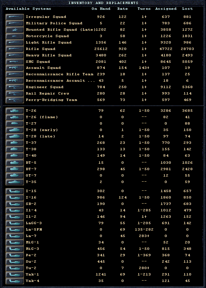Open the Rifle Squad icon
The width and height of the screenshot is (206, 288).
[x=15, y=49]
